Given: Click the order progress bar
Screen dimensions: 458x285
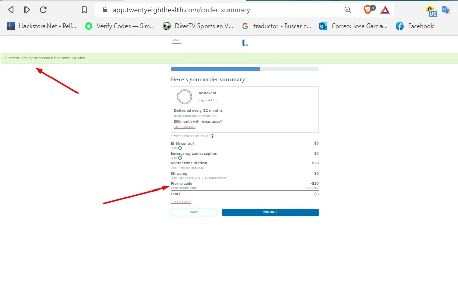Looking at the screenshot, I should (245, 69).
